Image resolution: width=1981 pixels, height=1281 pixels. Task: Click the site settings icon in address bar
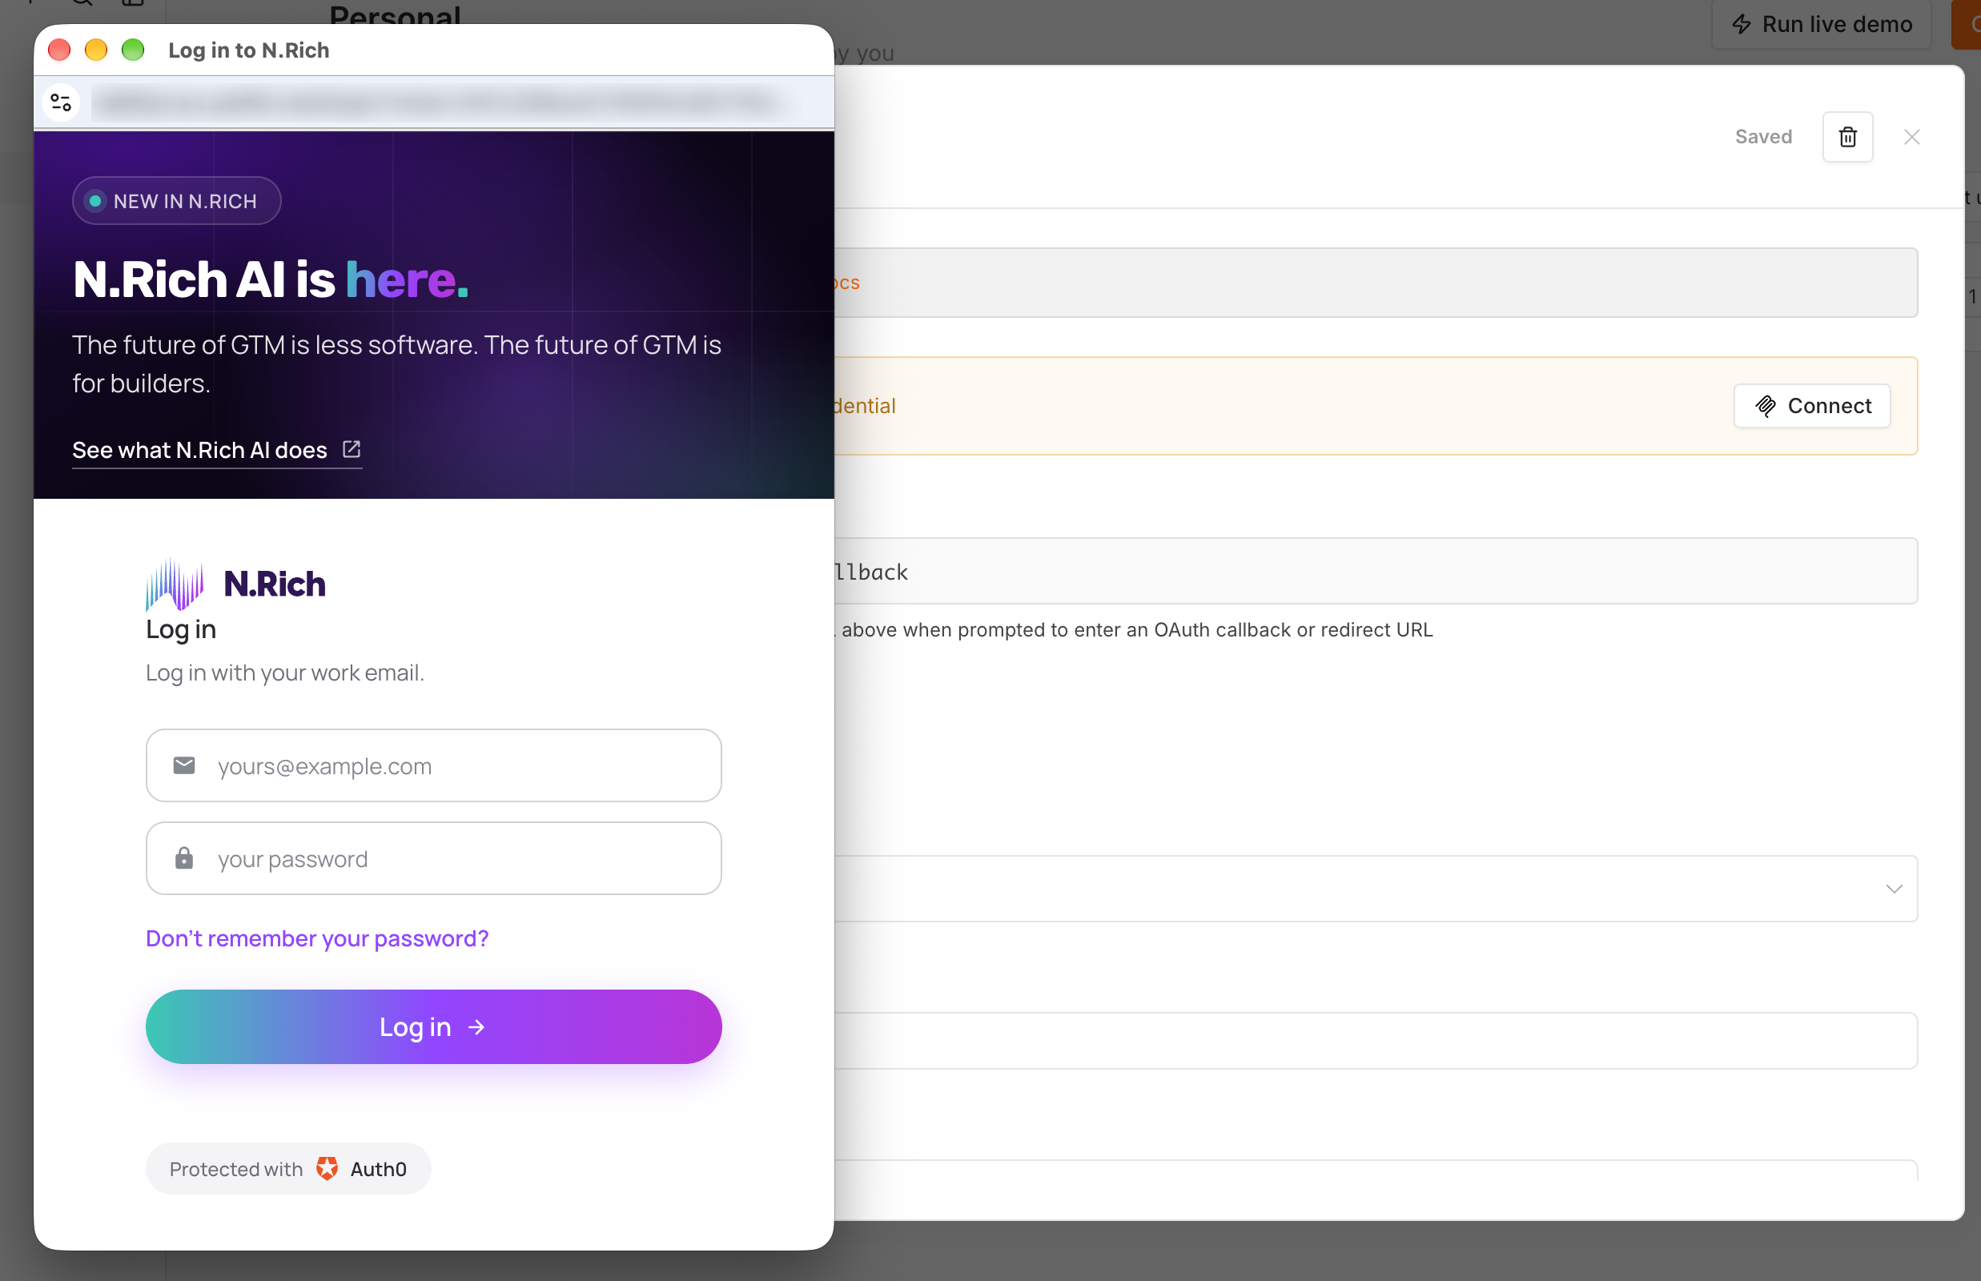tap(61, 102)
